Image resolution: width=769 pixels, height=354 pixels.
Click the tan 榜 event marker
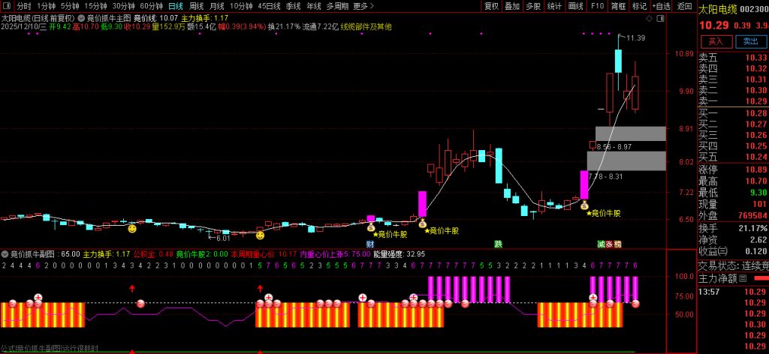click(617, 244)
